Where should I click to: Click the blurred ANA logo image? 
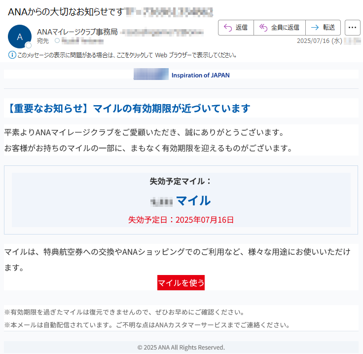coord(151,74)
